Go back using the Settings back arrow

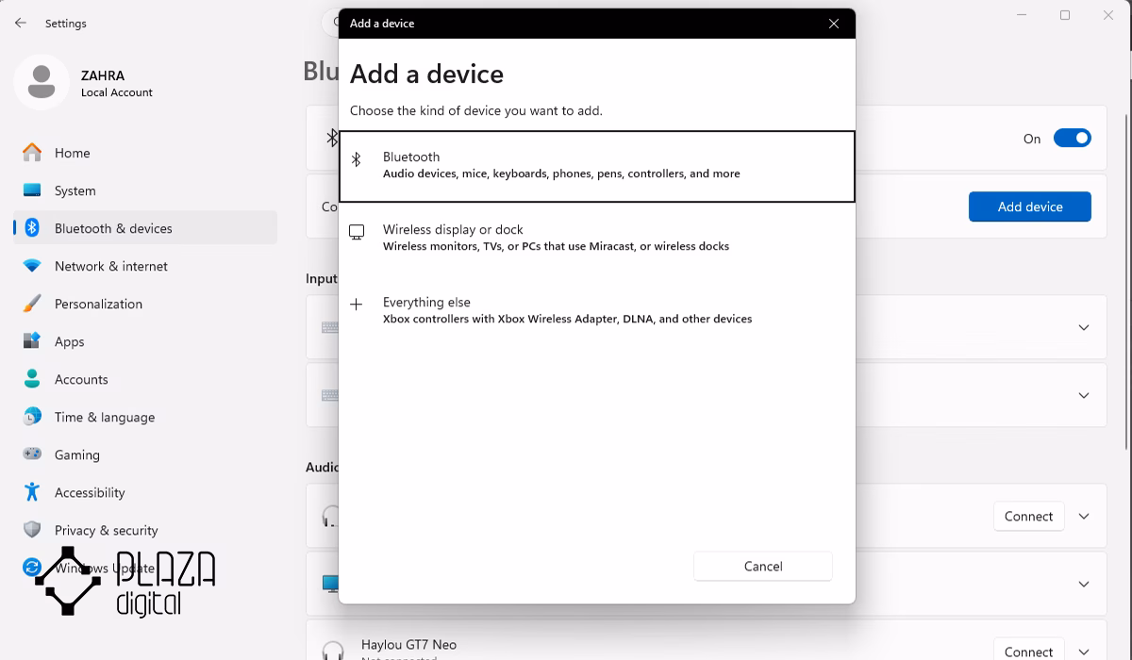(x=21, y=23)
